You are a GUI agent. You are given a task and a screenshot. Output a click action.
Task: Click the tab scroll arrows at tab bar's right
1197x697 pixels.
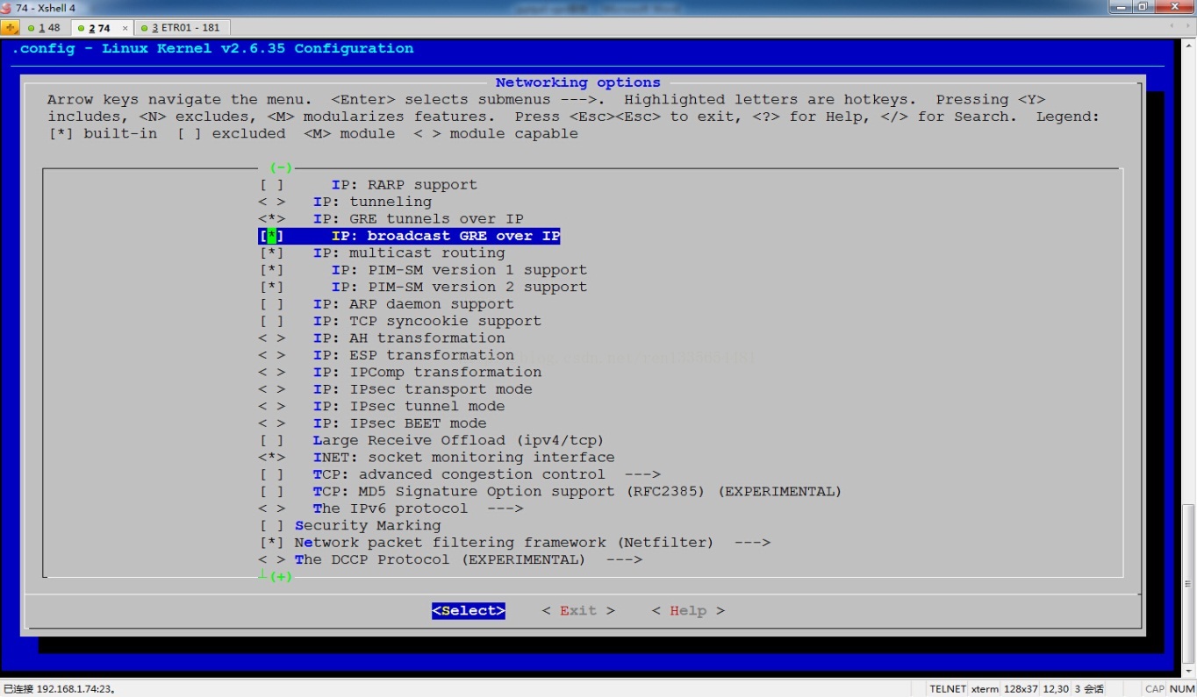coord(1180,27)
